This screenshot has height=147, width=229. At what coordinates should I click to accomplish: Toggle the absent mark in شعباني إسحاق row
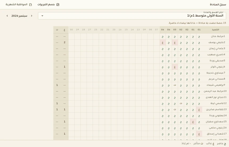(199, 134)
